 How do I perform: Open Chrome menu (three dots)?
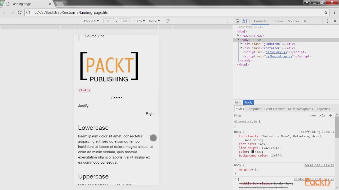tap(334, 12)
